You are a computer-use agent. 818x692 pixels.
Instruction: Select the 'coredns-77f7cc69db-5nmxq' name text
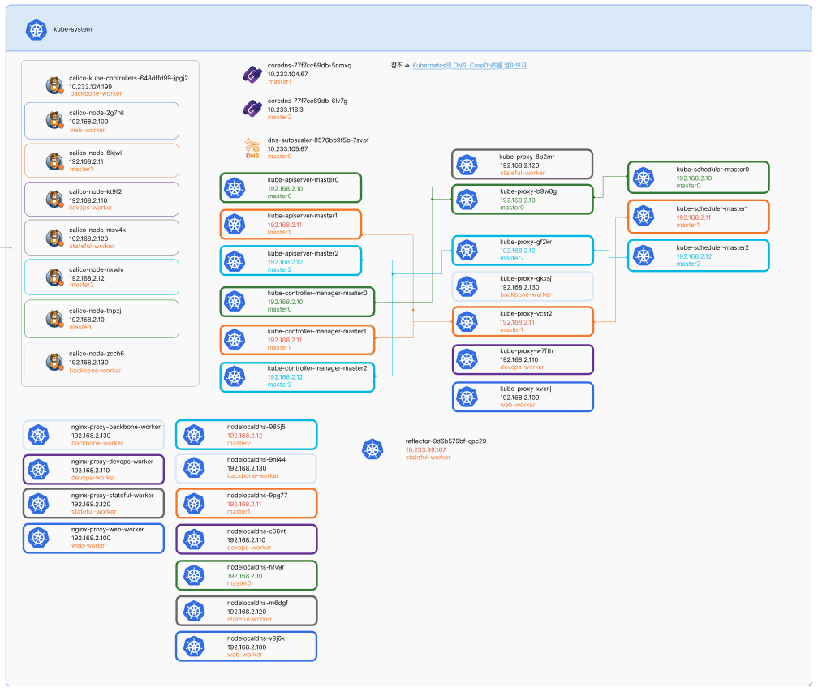coord(309,66)
